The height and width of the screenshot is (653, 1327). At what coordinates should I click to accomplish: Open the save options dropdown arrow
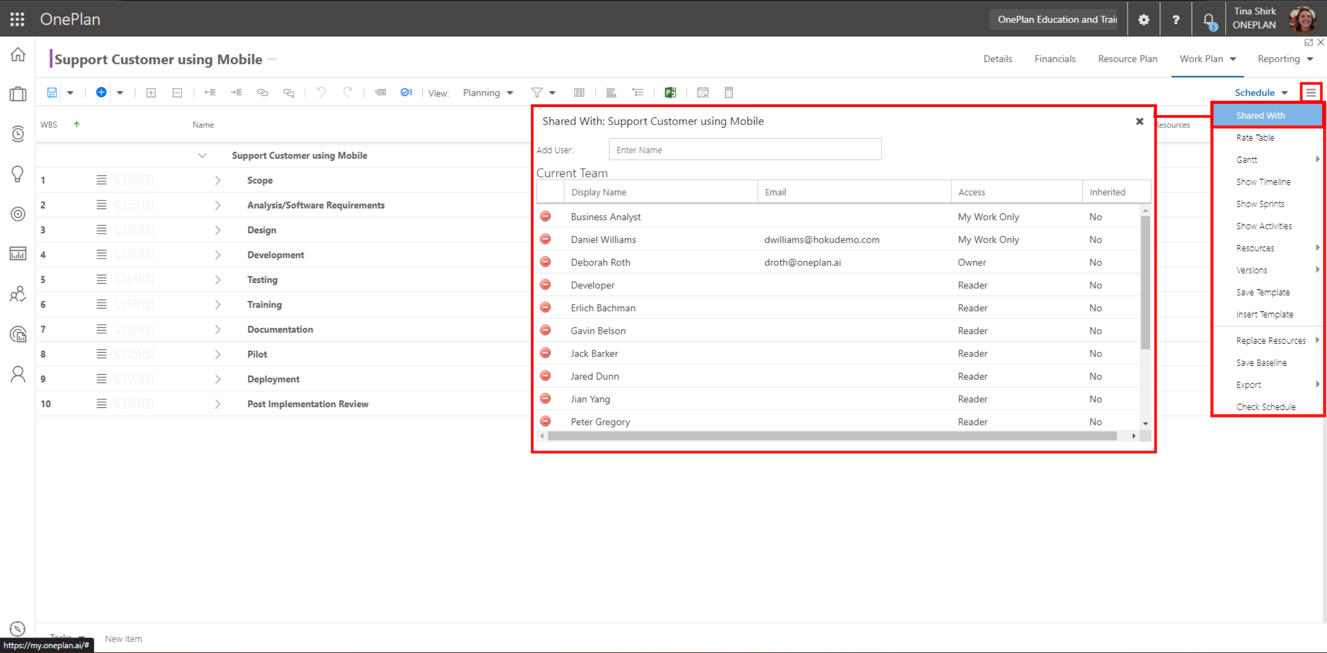pyautogui.click(x=70, y=93)
